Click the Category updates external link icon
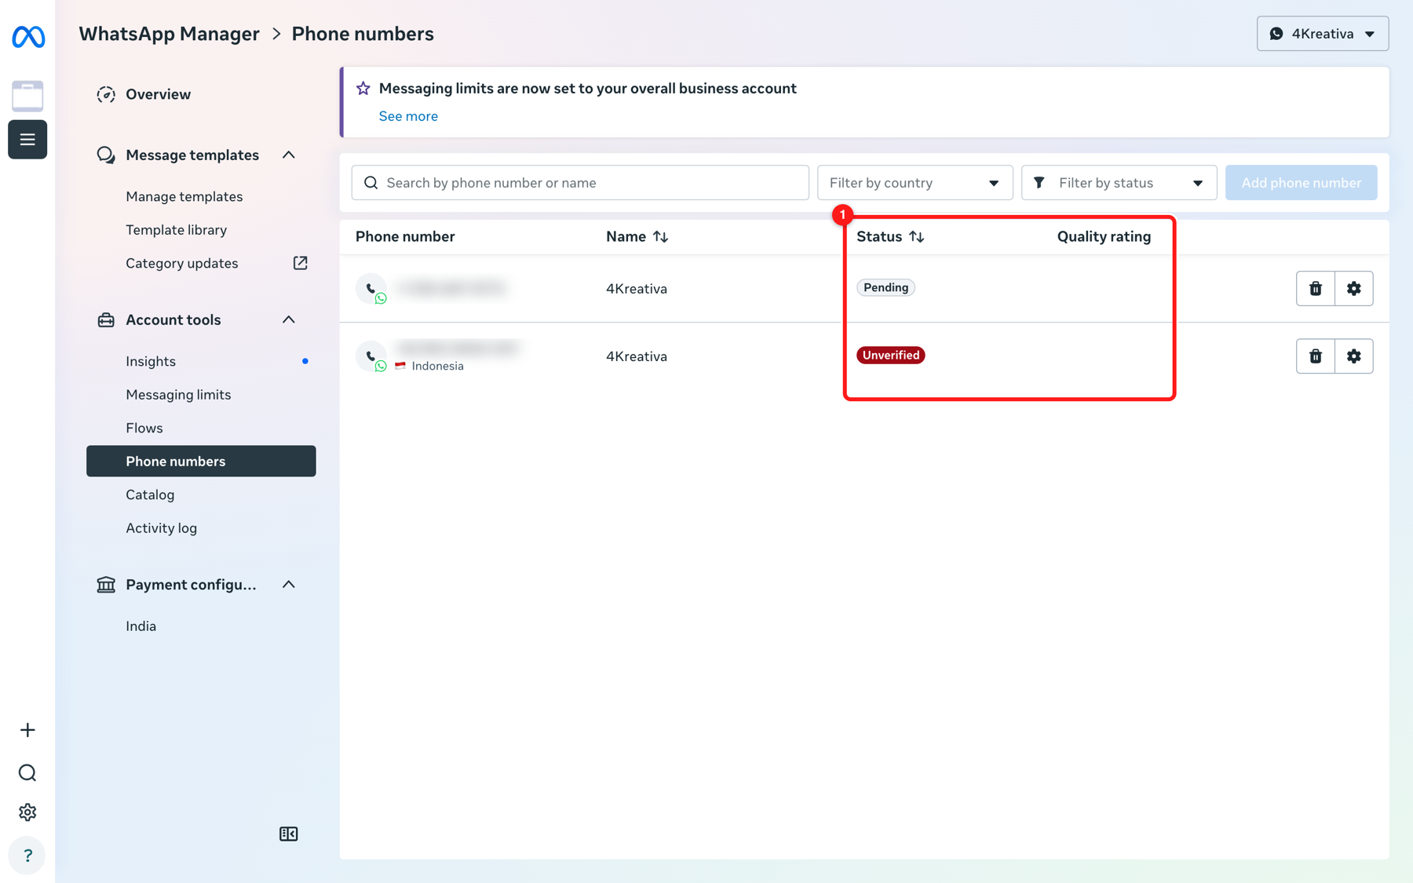 click(300, 263)
